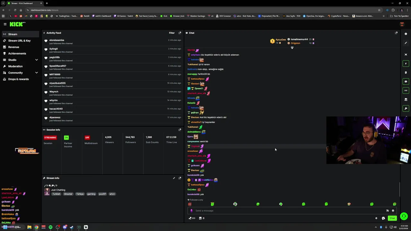Open chat settings gear icon
The width and height of the screenshot is (411, 231).
tap(376, 218)
